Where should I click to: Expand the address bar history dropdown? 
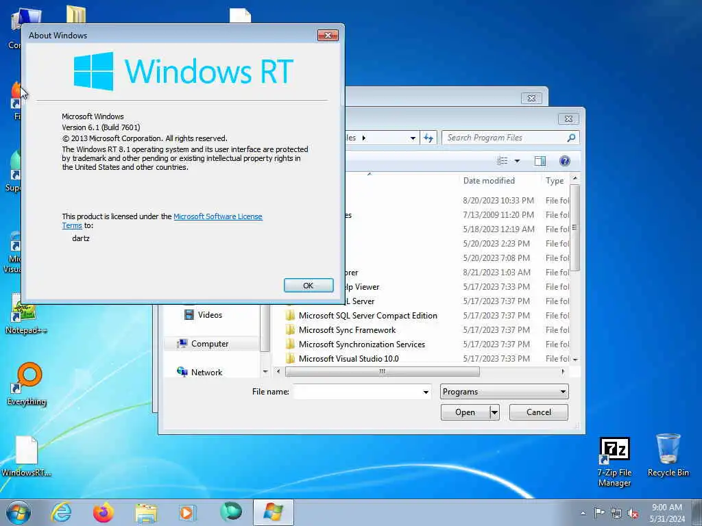tap(413, 138)
